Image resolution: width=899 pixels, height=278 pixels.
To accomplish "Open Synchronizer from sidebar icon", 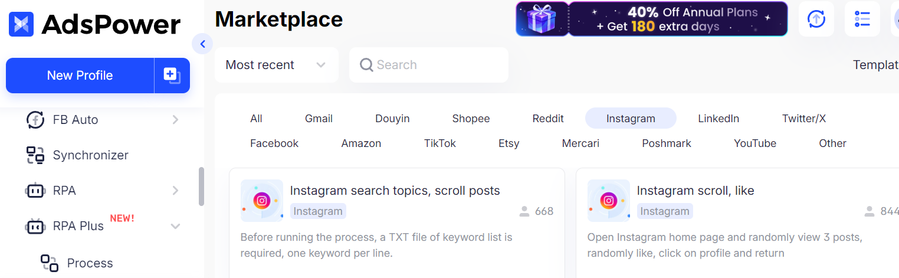I will pyautogui.click(x=35, y=155).
